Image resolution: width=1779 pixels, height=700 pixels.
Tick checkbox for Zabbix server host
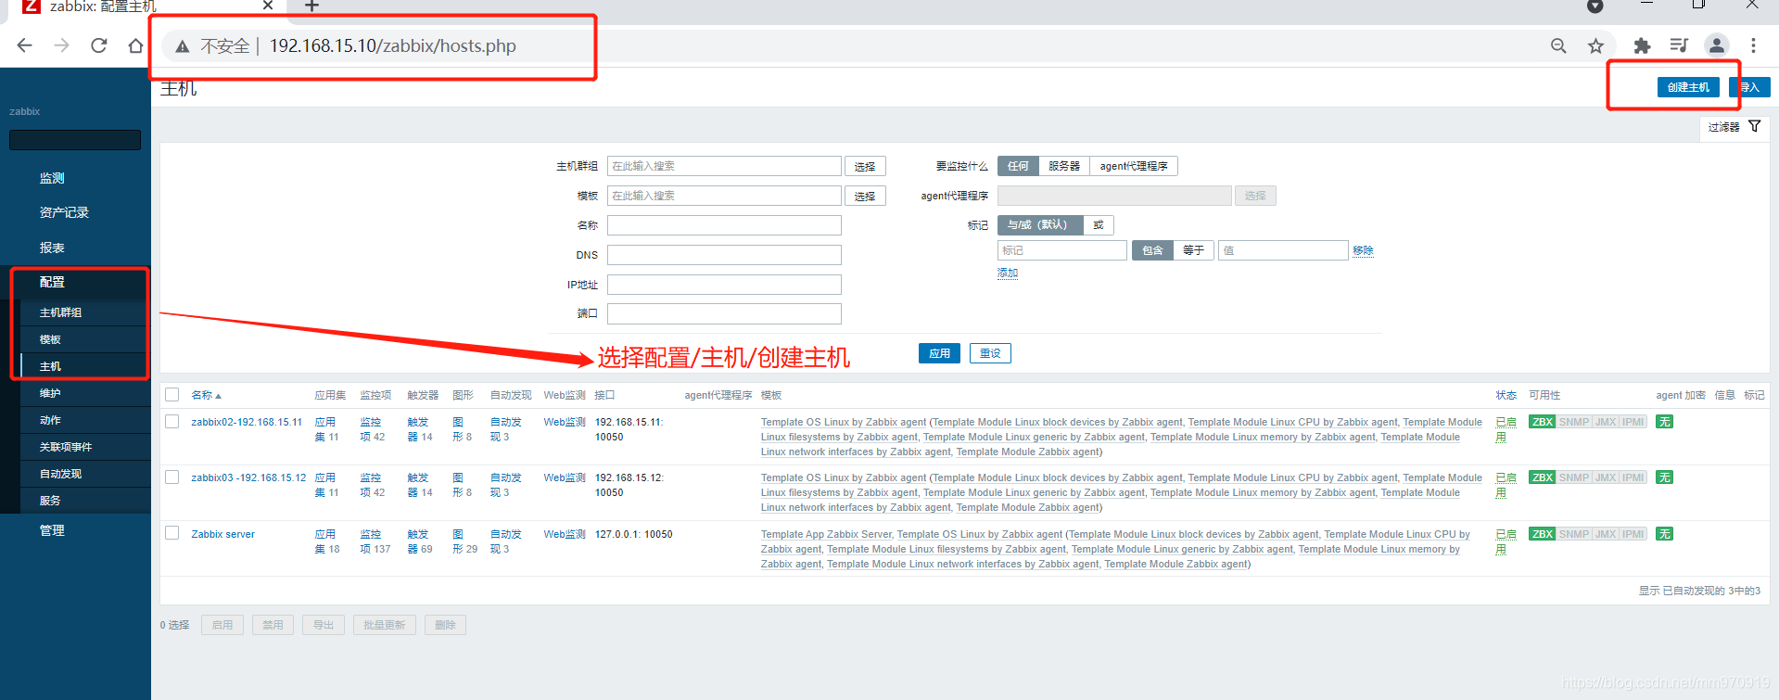coord(172,533)
